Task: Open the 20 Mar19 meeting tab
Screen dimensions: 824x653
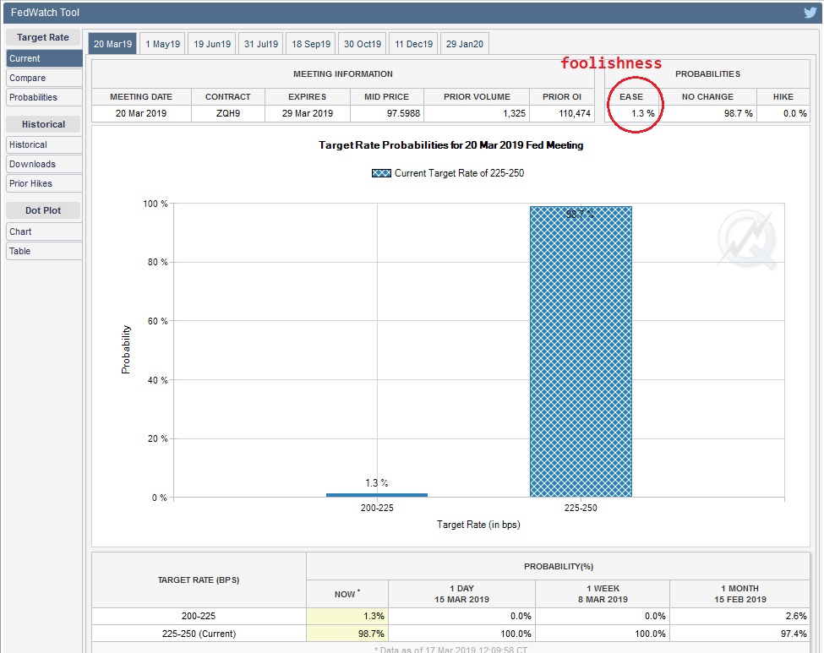Action: click(112, 44)
